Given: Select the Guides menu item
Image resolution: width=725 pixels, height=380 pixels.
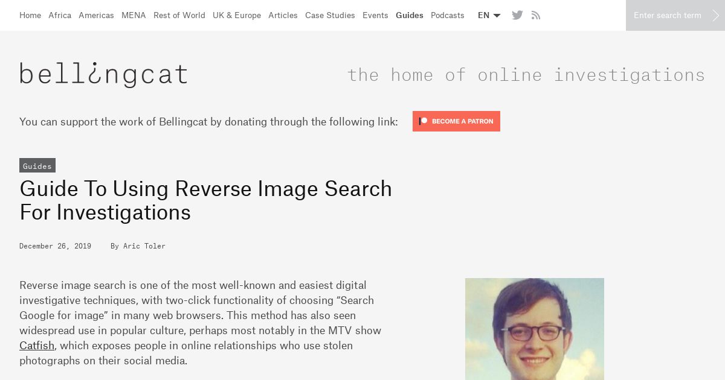Looking at the screenshot, I should click(x=410, y=15).
